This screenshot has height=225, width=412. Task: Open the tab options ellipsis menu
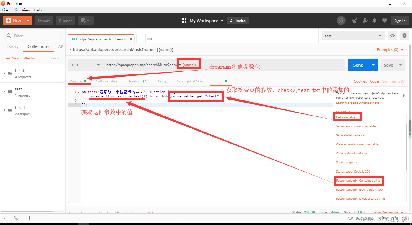[150, 39]
